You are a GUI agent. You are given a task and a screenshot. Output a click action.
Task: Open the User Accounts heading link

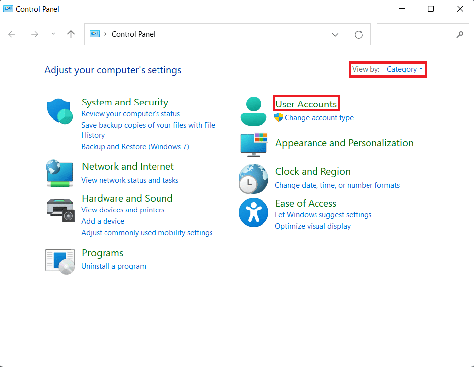tap(306, 104)
